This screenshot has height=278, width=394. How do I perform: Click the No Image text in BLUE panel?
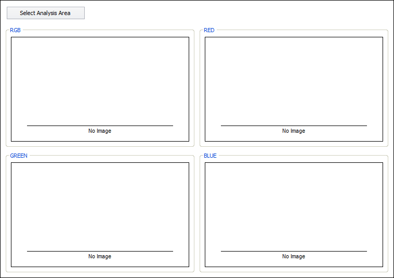(x=294, y=257)
